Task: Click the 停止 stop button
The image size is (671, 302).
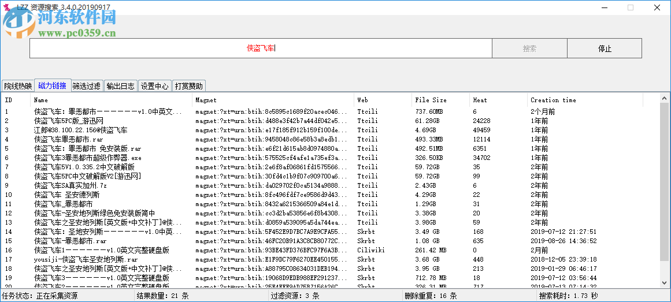Action: pyautogui.click(x=604, y=49)
